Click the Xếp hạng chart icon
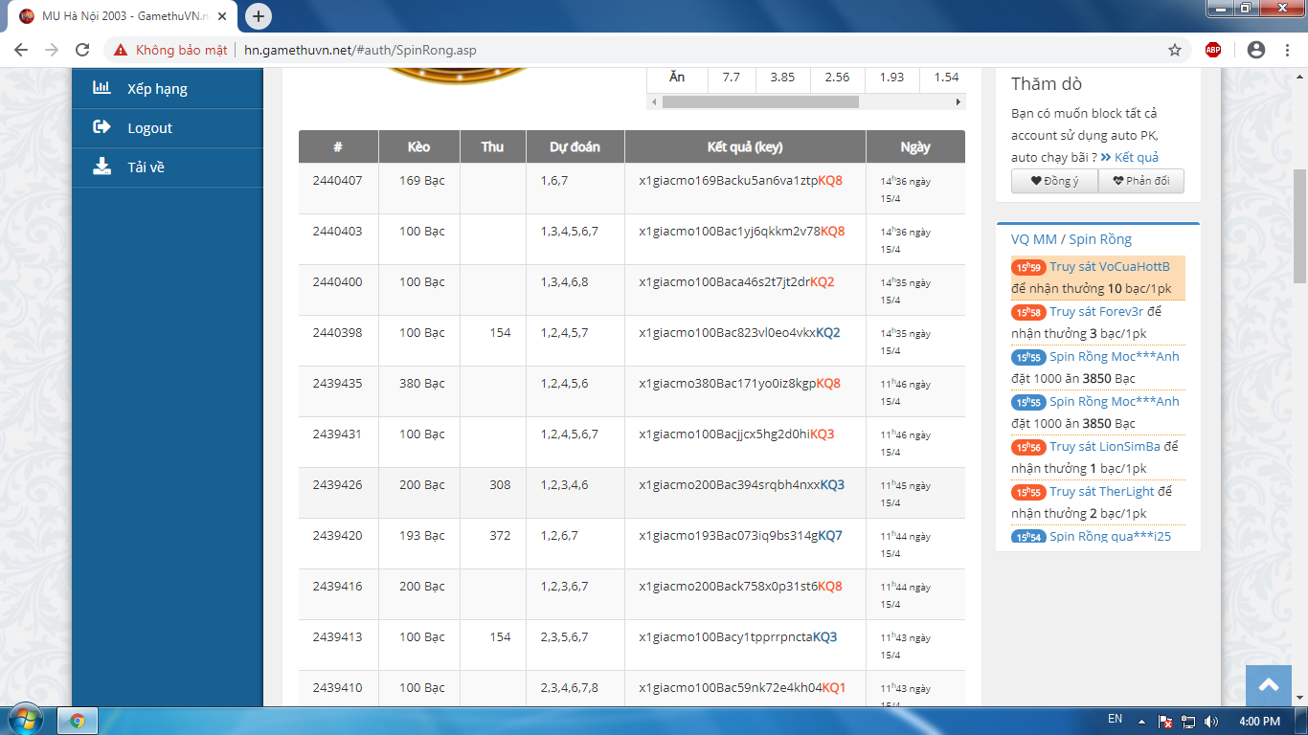This screenshot has width=1308, height=735. coord(101,88)
